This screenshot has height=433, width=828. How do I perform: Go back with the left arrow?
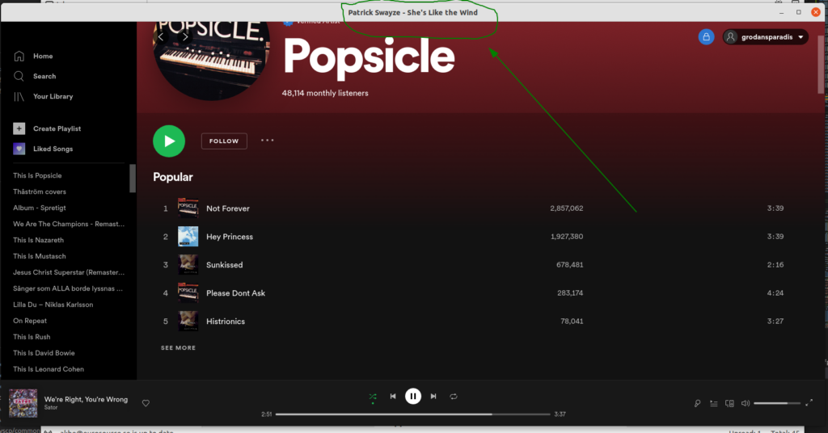(161, 36)
